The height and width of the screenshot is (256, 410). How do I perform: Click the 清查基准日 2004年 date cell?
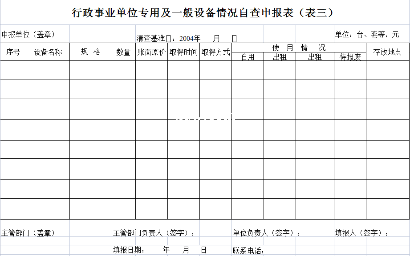187,38
